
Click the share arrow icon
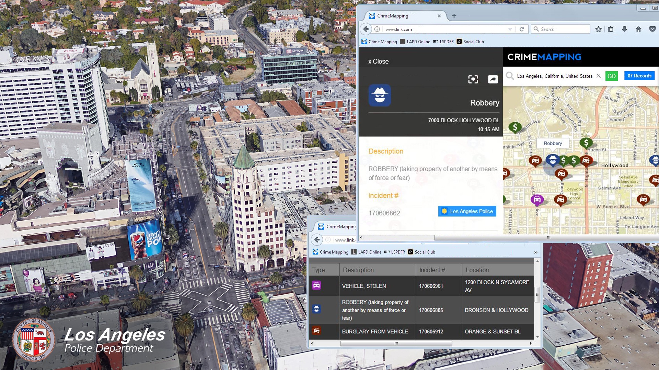493,79
